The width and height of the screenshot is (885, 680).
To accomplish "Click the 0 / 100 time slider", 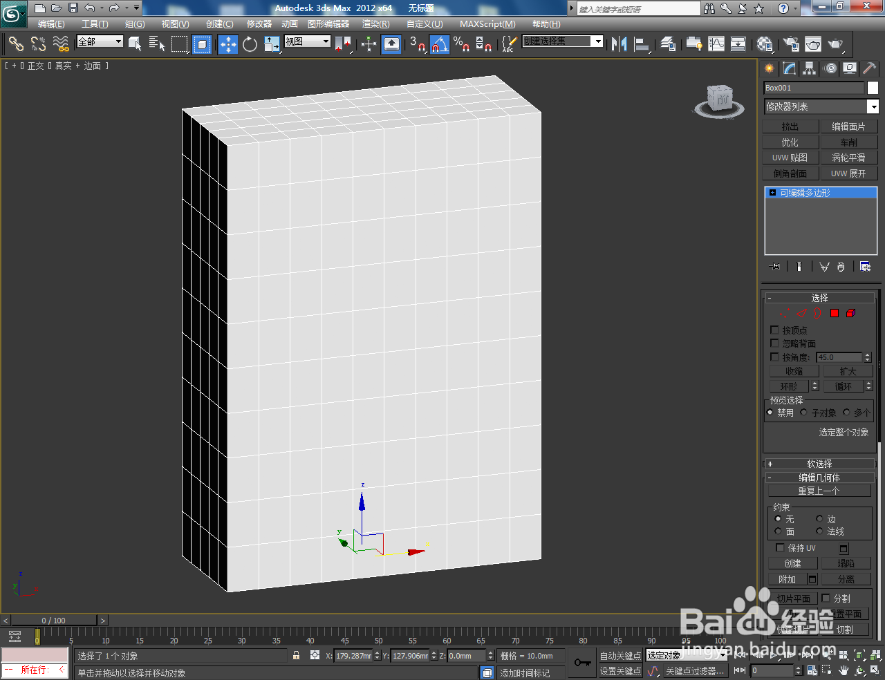I will click(x=54, y=621).
